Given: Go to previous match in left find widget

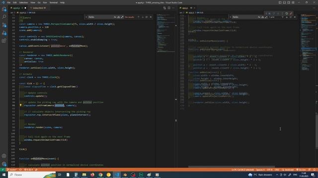Looking at the screenshot, I should (x=139, y=17).
